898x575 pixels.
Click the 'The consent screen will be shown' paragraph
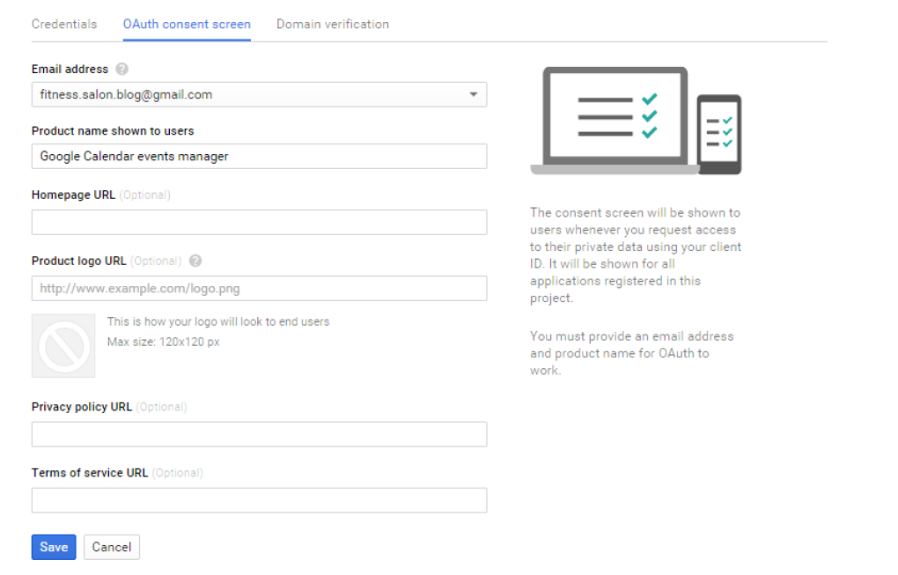point(636,255)
